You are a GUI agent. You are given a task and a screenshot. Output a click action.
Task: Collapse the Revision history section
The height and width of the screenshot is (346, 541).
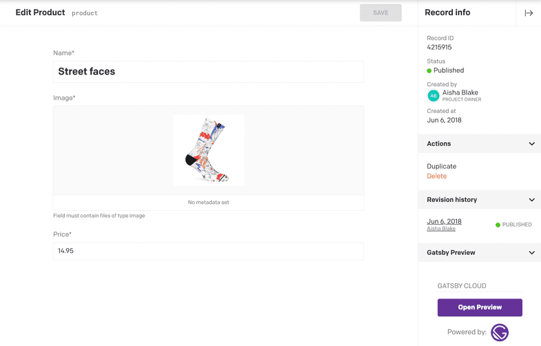pos(531,200)
